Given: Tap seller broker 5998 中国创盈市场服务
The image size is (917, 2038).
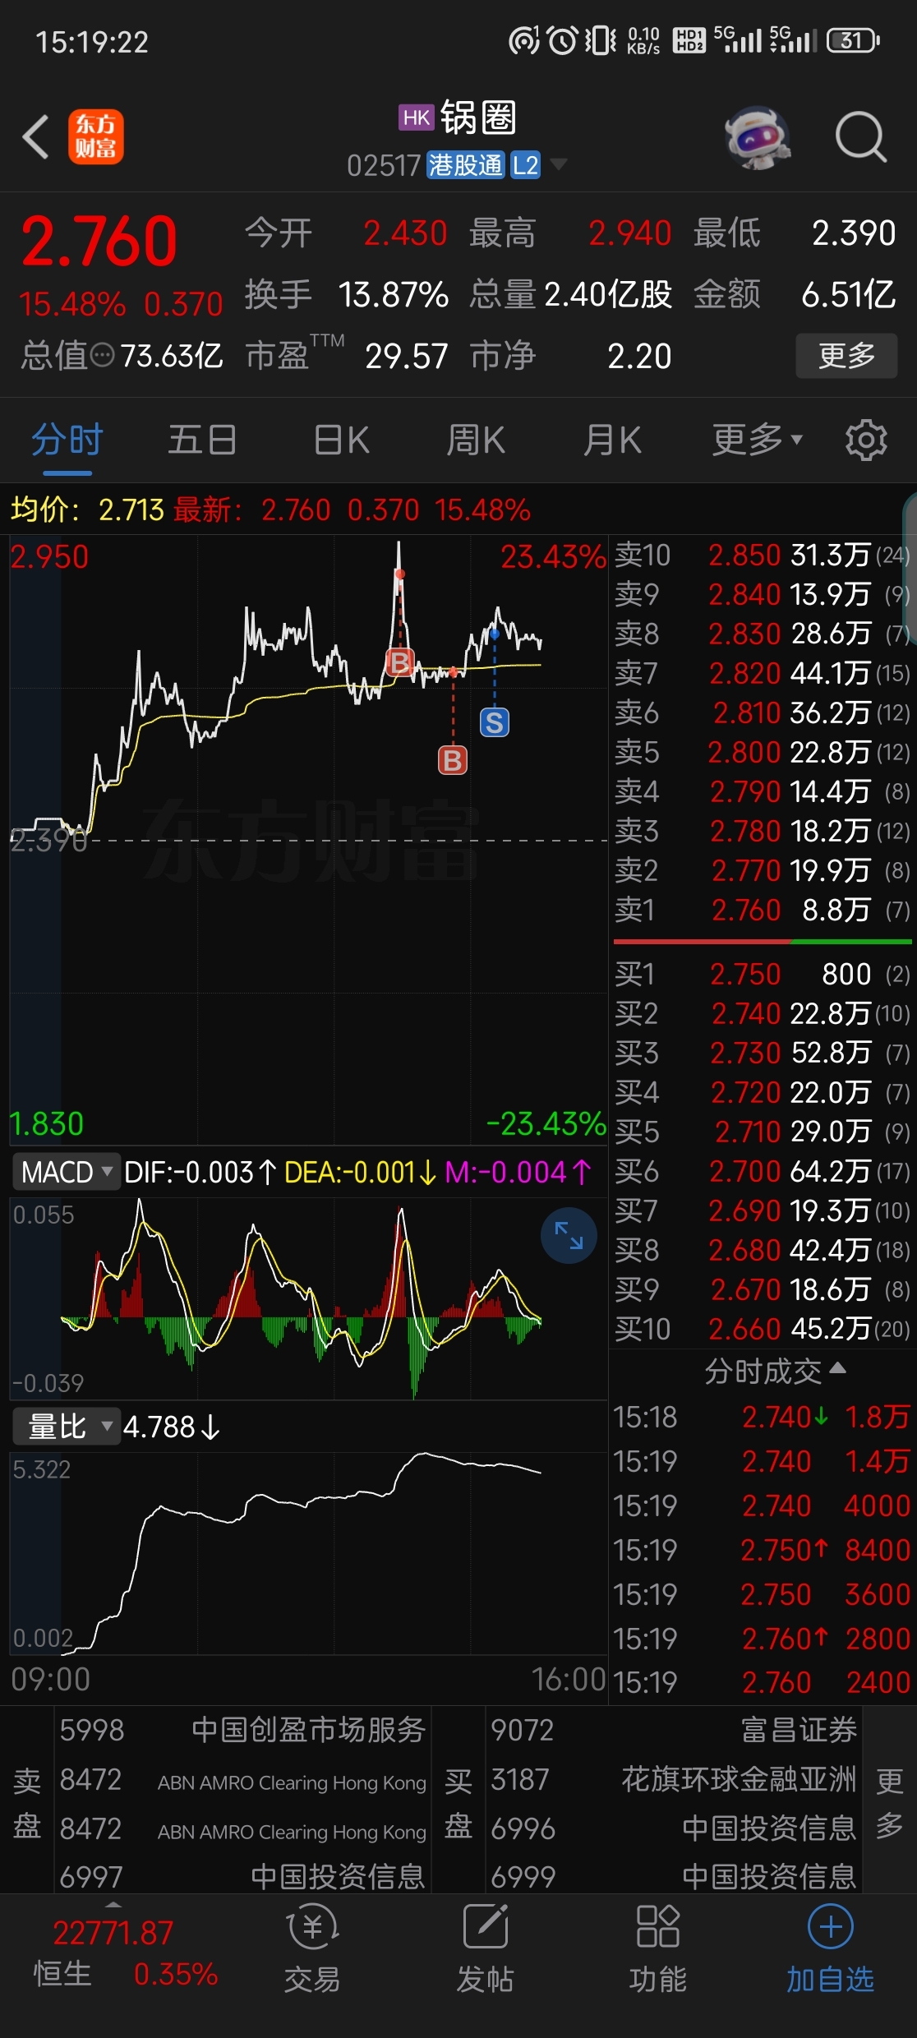Looking at the screenshot, I should (x=242, y=1730).
